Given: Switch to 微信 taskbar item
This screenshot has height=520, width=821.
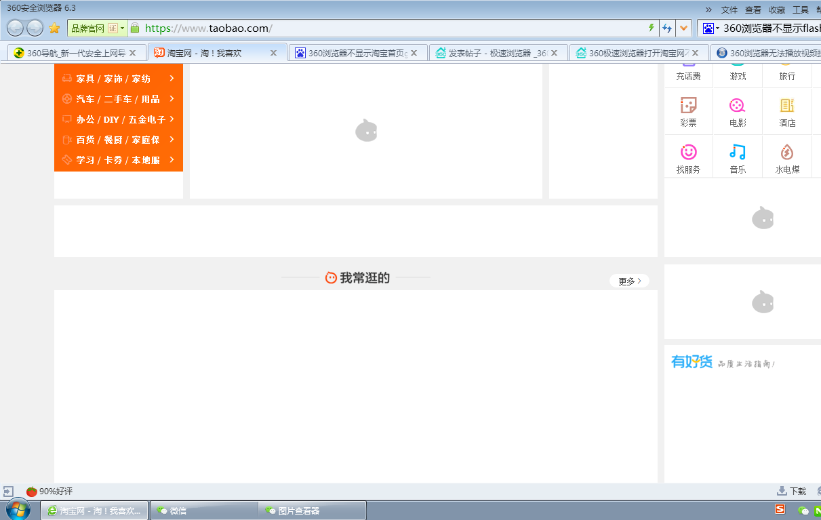Looking at the screenshot, I should coord(204,511).
